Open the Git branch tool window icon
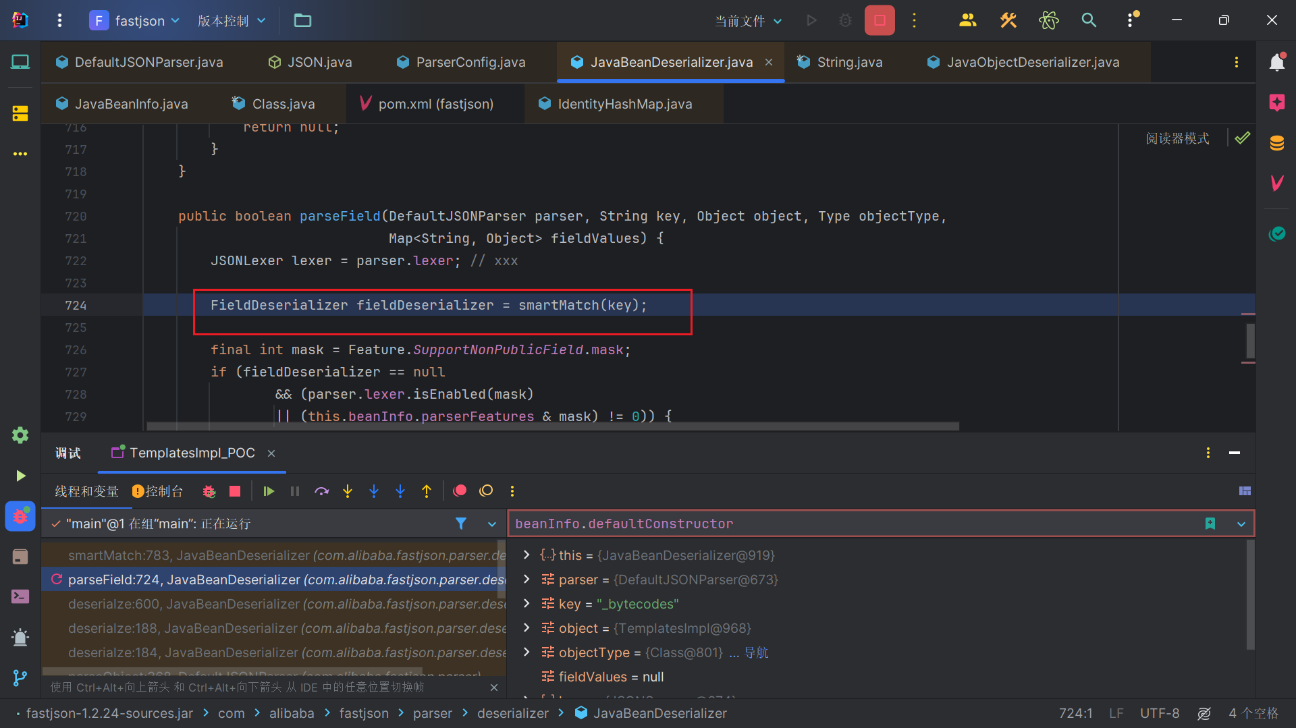This screenshot has width=1296, height=728. (20, 678)
